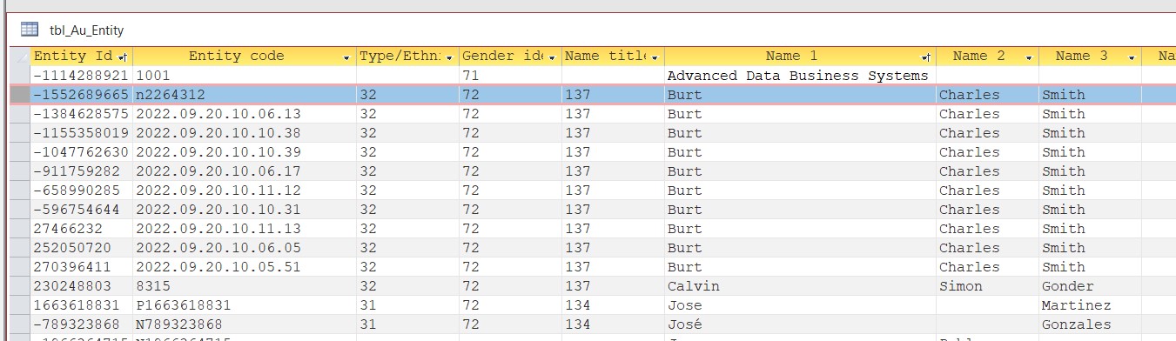Click Entity code 2022.09.20.10.10.31

click(245, 210)
